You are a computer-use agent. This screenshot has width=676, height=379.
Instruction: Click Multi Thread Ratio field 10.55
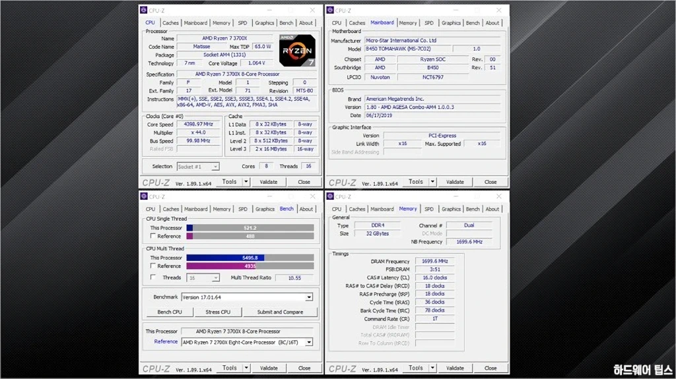click(x=294, y=277)
